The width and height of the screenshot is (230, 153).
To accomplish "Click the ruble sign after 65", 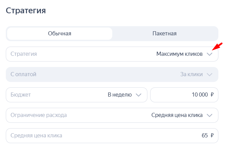I will click(212, 136).
